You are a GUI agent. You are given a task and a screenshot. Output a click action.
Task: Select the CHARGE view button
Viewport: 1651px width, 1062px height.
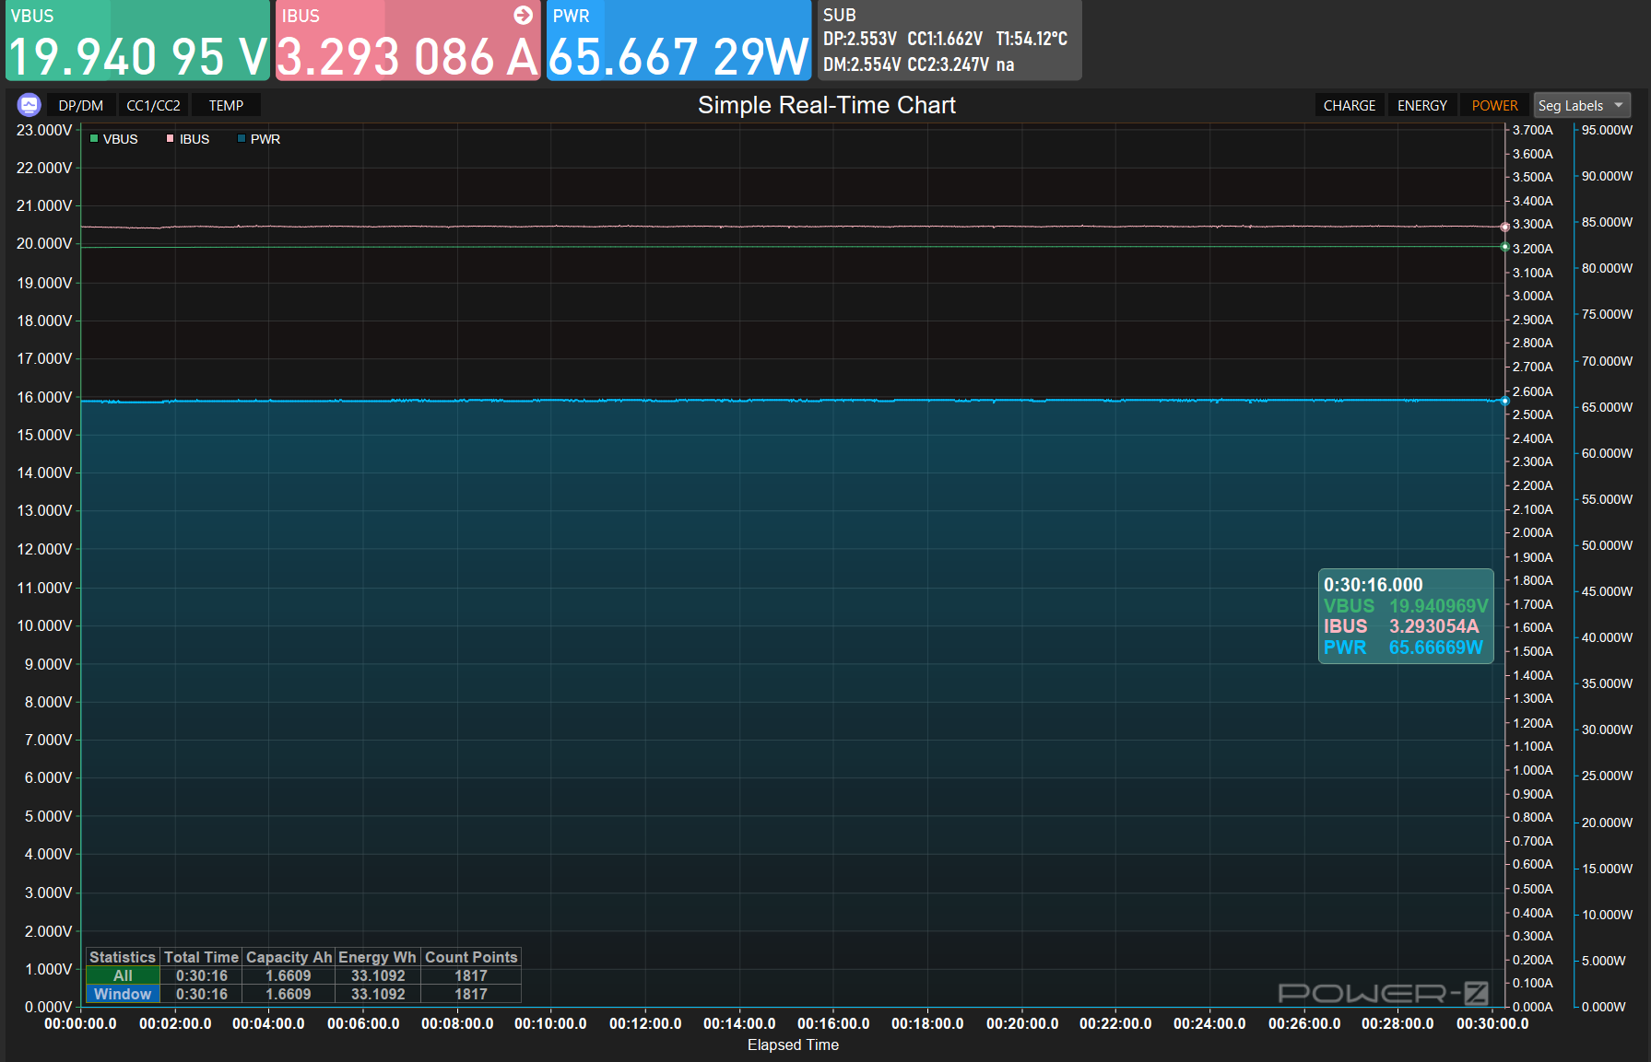coord(1350,105)
